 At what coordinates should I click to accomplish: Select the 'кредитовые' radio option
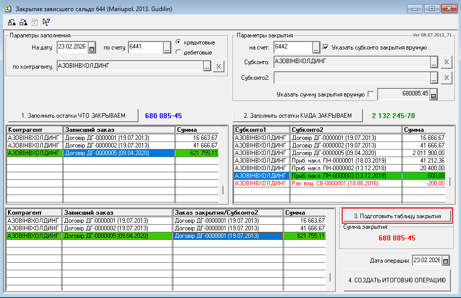click(178, 42)
